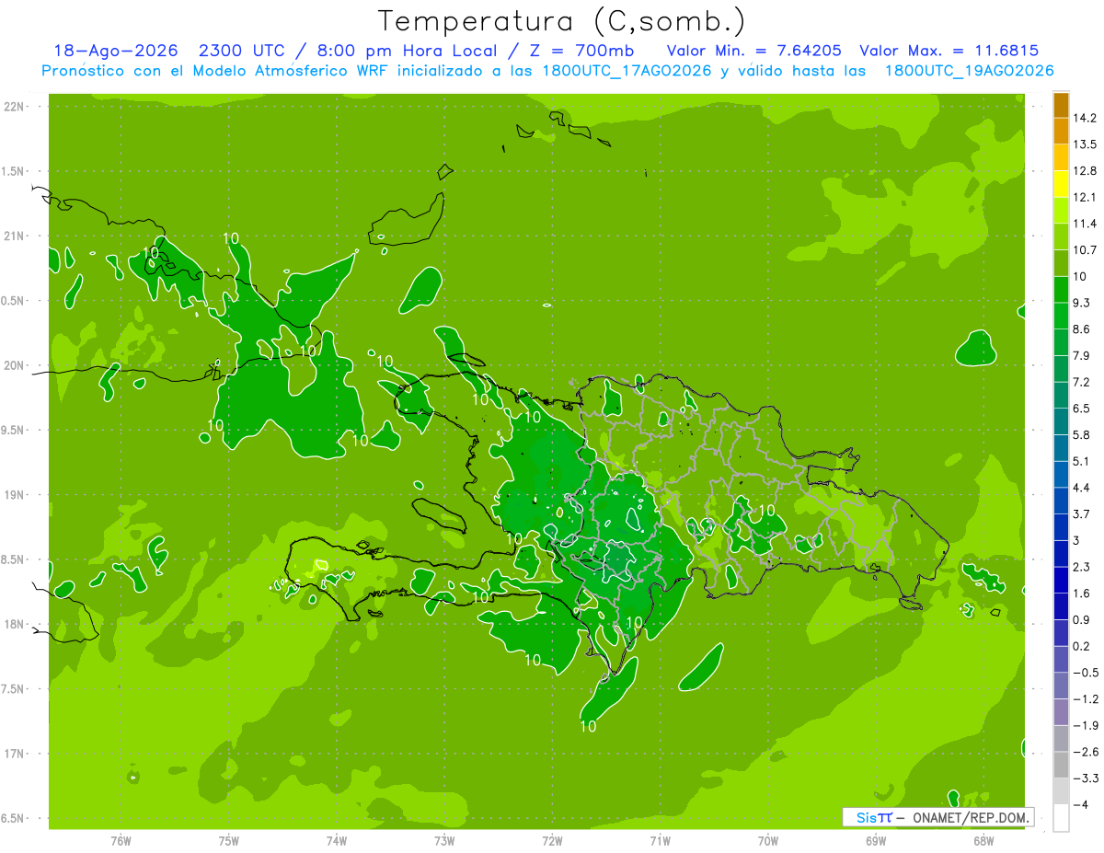
Task: Click "Valor Max. = 11.6815" value
Action: [949, 51]
